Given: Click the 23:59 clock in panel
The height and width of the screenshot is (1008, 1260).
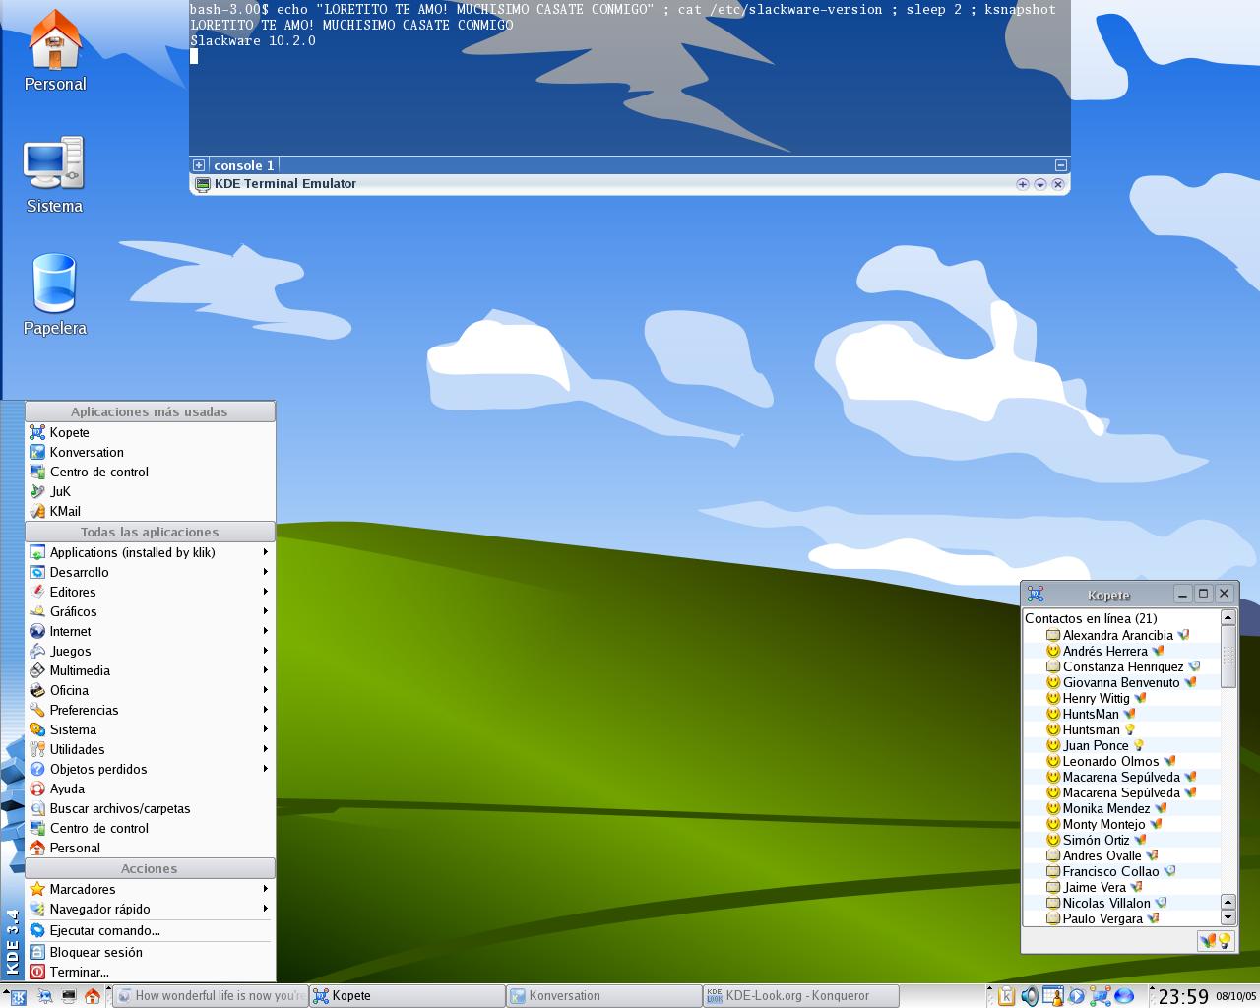Looking at the screenshot, I should 1182,996.
